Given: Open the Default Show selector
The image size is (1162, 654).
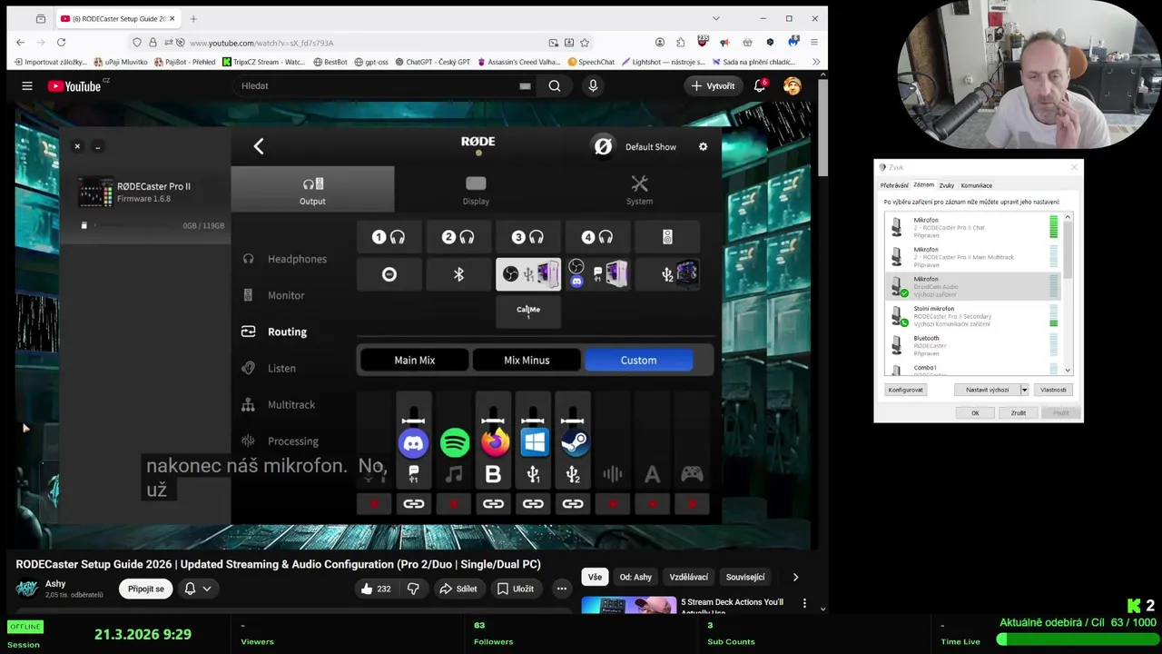Looking at the screenshot, I should [650, 146].
